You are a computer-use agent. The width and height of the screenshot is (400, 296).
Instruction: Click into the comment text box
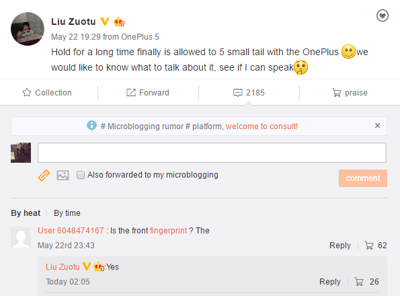212,153
